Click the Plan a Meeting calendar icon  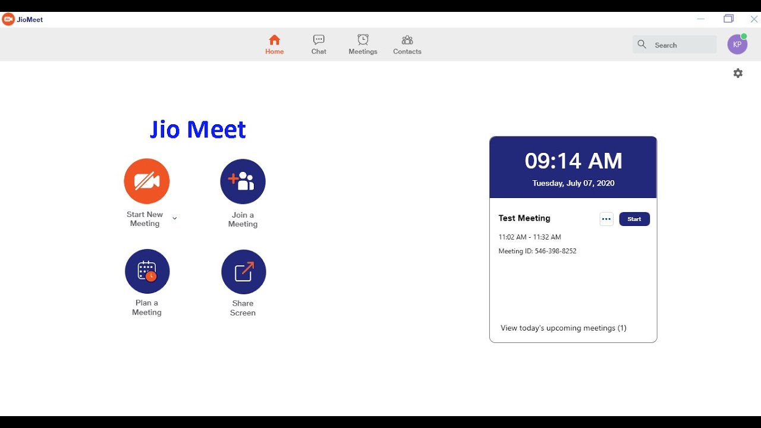[x=147, y=271]
